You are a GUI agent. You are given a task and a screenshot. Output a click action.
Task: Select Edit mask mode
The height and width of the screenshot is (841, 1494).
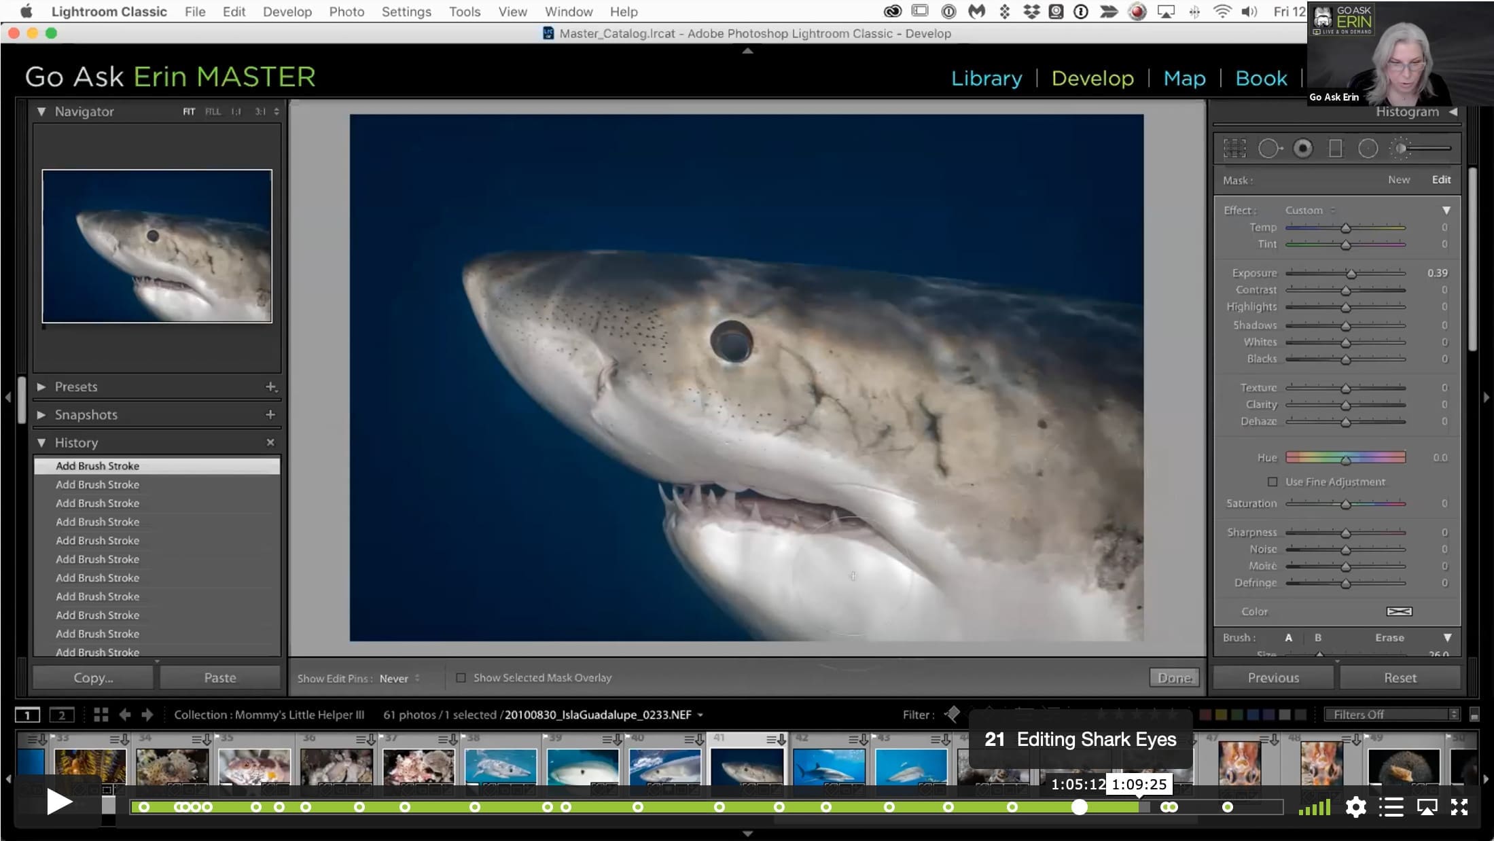pos(1441,180)
